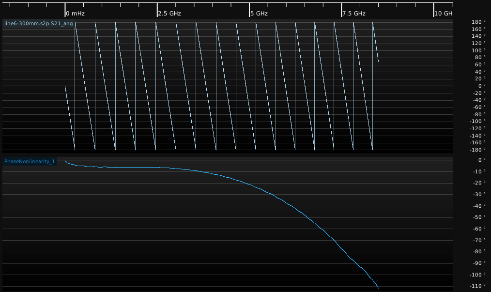Click the 140 ° Y-axis label
491x292 pixels.
pyautogui.click(x=478, y=36)
